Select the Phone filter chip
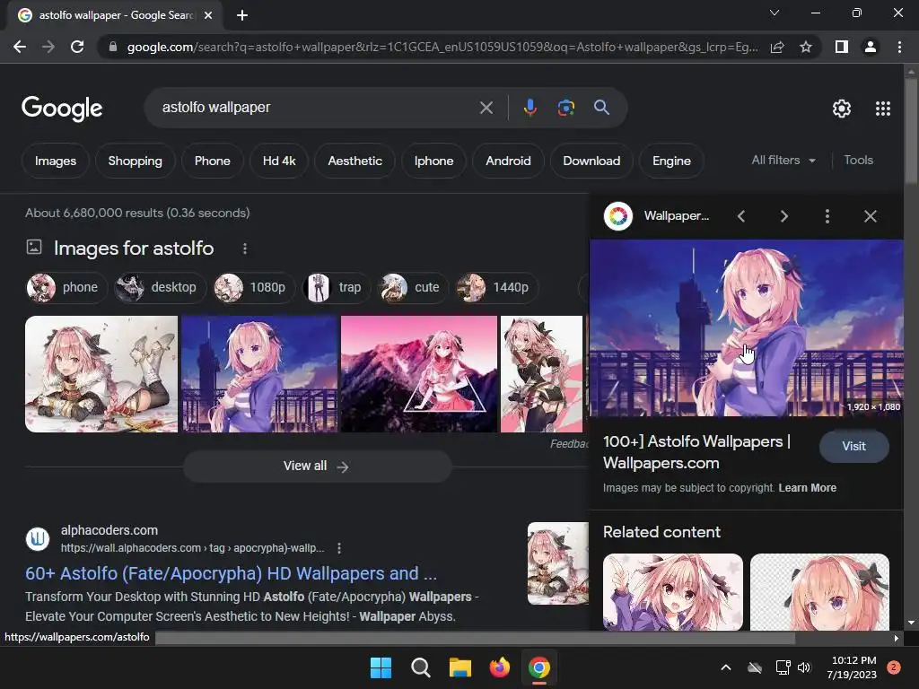The image size is (919, 689). coord(212,161)
